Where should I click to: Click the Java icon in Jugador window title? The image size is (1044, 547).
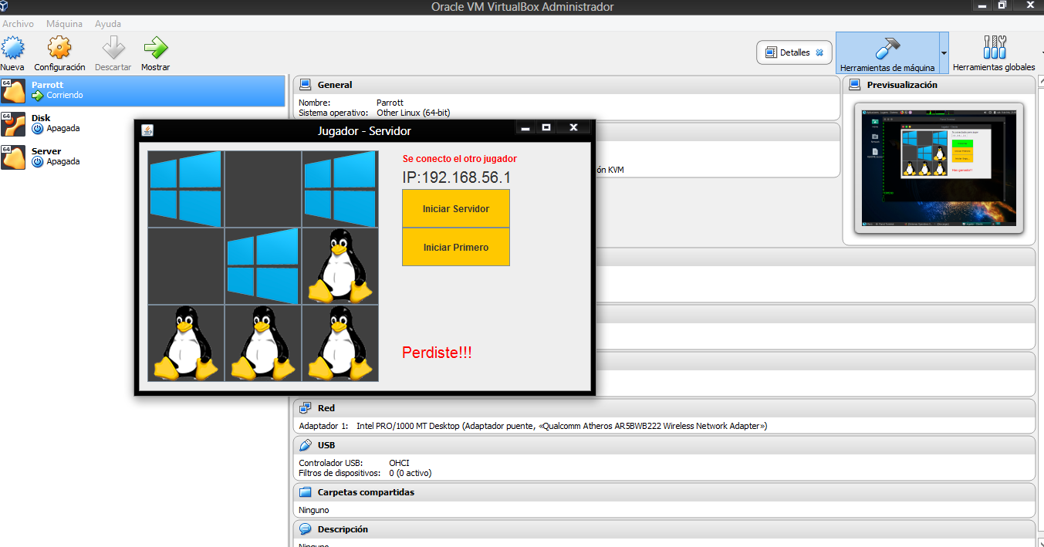click(x=147, y=130)
